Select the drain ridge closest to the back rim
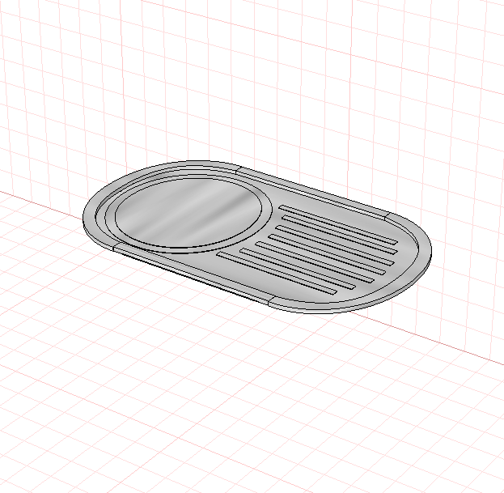The image size is (504, 493). 338,224
